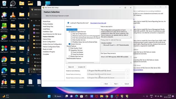The image size is (176, 99).
Task: Expand OS (C:) drive in File Explorer
Action: coord(32,59)
